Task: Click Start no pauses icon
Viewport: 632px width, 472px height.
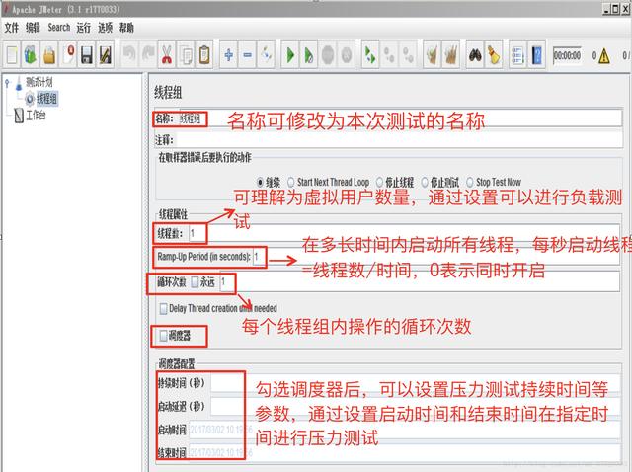Action: (x=309, y=55)
